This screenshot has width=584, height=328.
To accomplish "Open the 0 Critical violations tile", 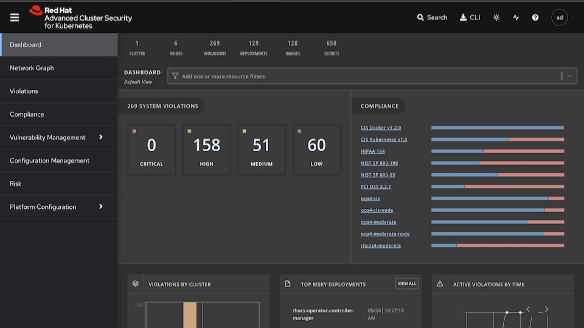I will click(x=151, y=149).
